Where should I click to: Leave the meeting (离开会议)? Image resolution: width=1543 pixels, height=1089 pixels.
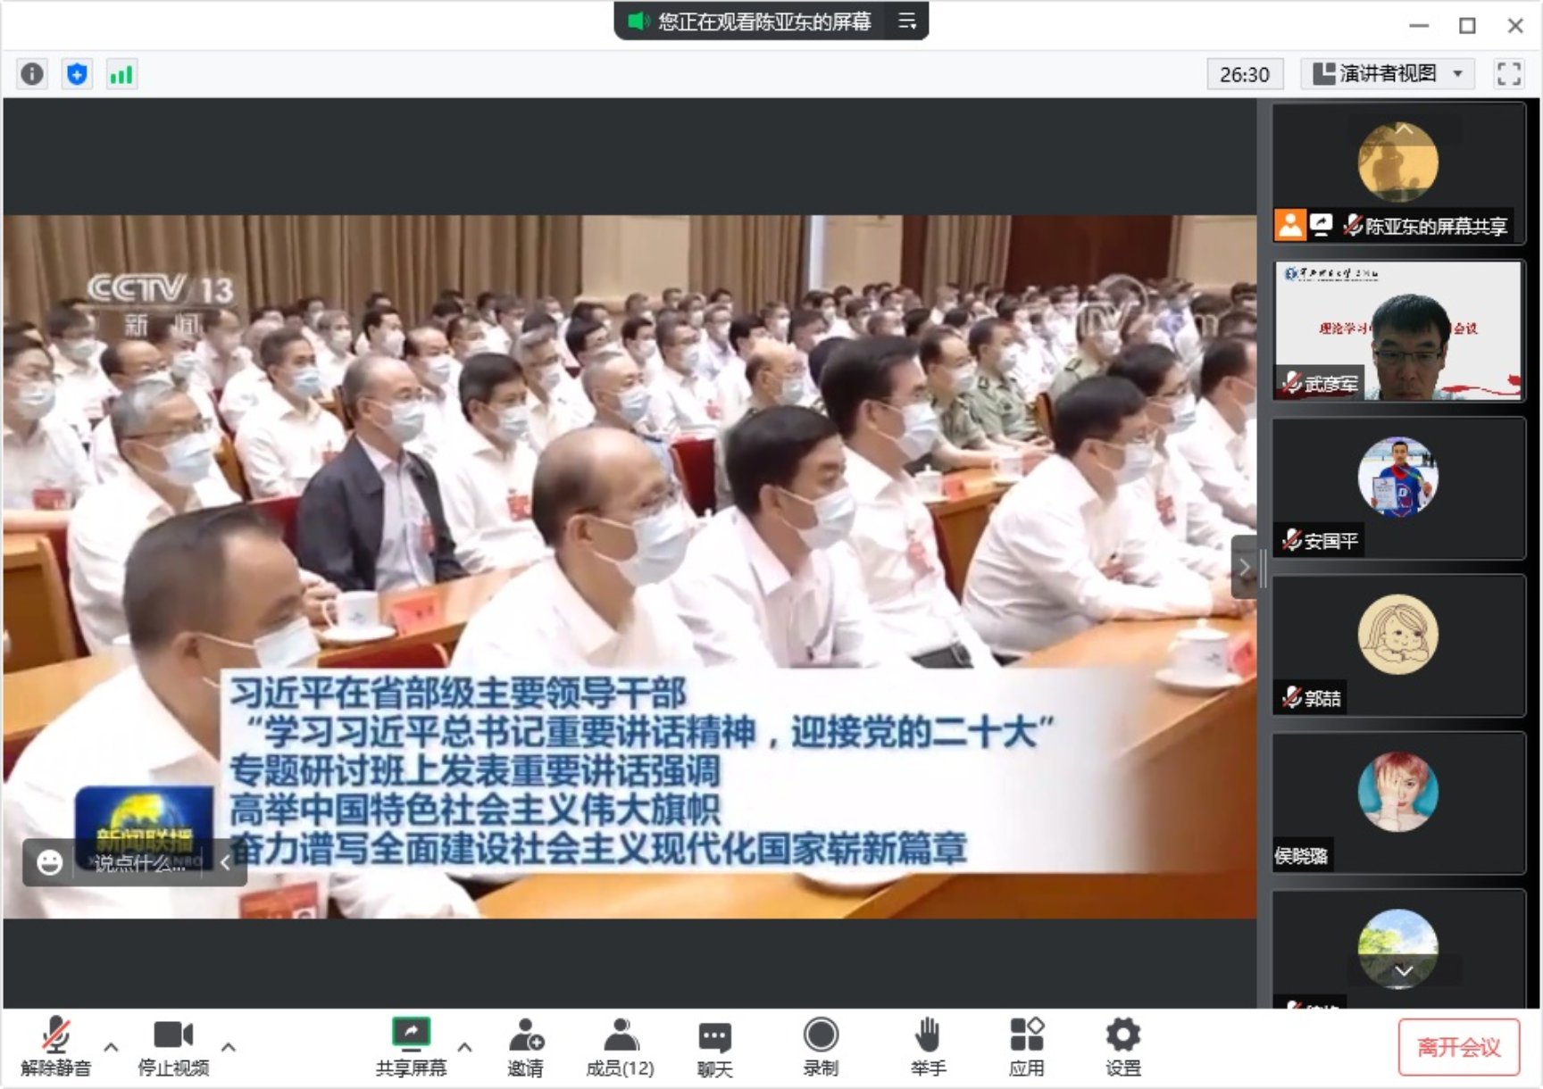(x=1459, y=1047)
